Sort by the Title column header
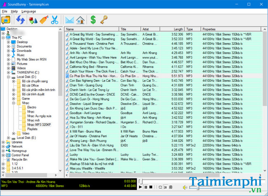 [130, 29]
